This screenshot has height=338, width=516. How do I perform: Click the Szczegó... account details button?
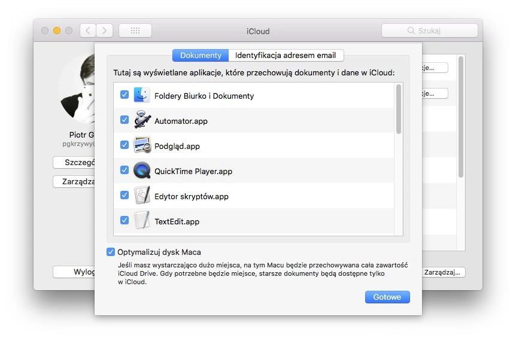tap(74, 163)
